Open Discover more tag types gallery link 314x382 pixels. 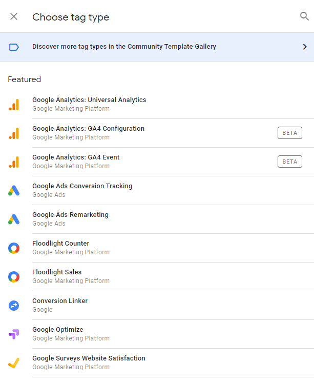(x=124, y=47)
